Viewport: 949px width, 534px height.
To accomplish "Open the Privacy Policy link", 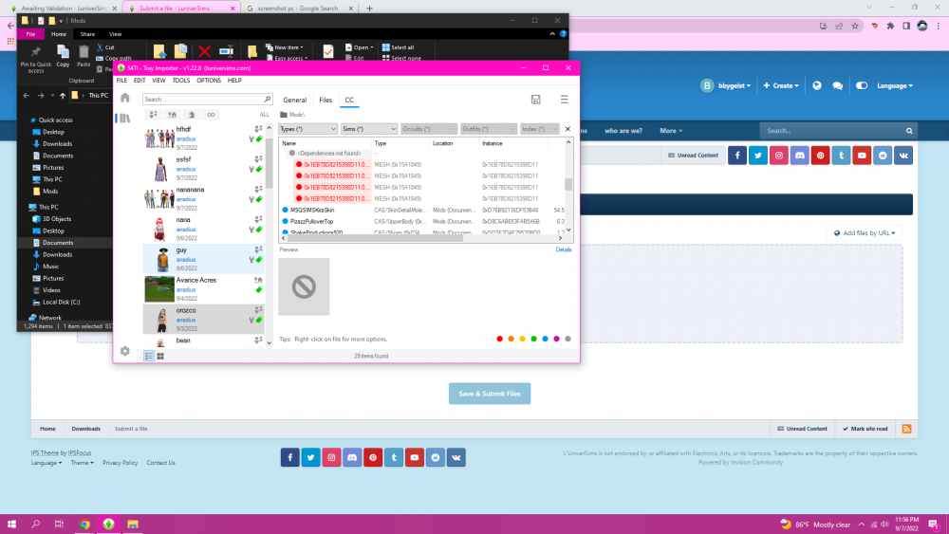I will point(120,463).
